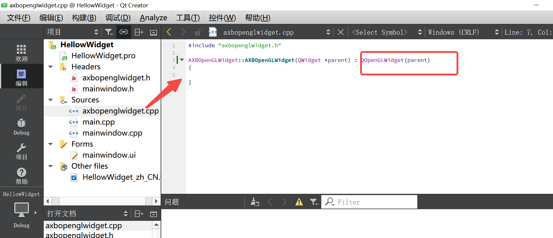Image resolution: width=553 pixels, height=238 pixels.
Task: Open Help mode (帮助)
Action: (22, 176)
